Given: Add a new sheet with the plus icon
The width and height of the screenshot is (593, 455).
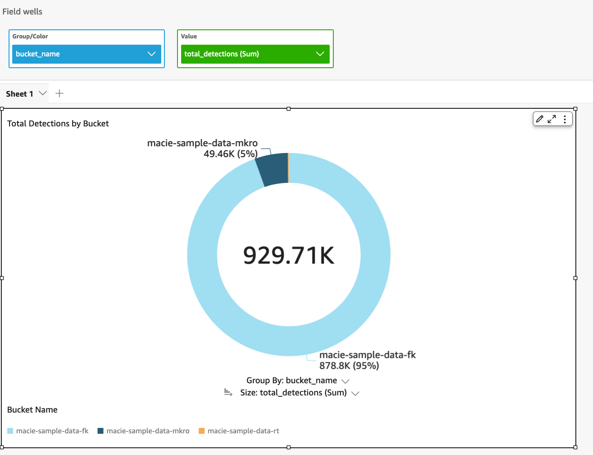Looking at the screenshot, I should tap(59, 93).
